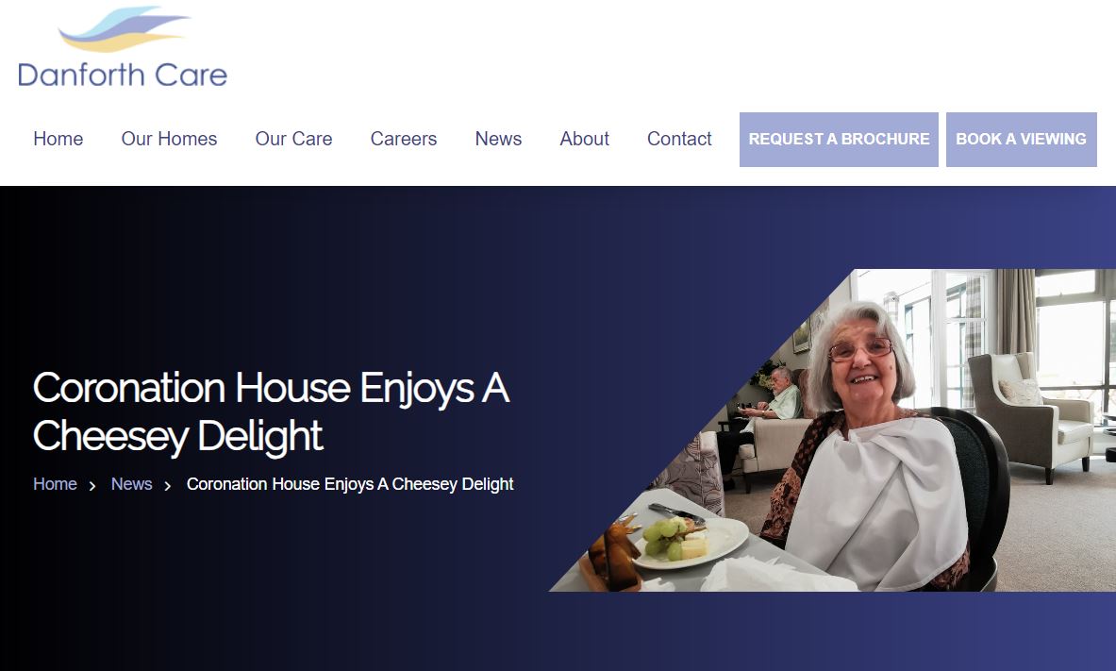1116x671 pixels.
Task: Click the chevron after News breadcrumb
Action: (168, 486)
